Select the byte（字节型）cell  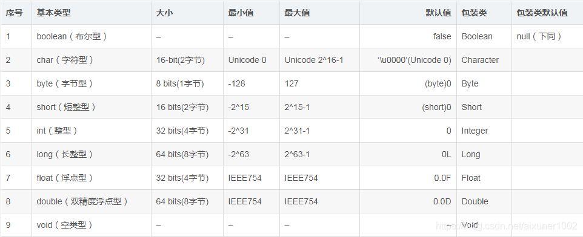[x=91, y=83]
